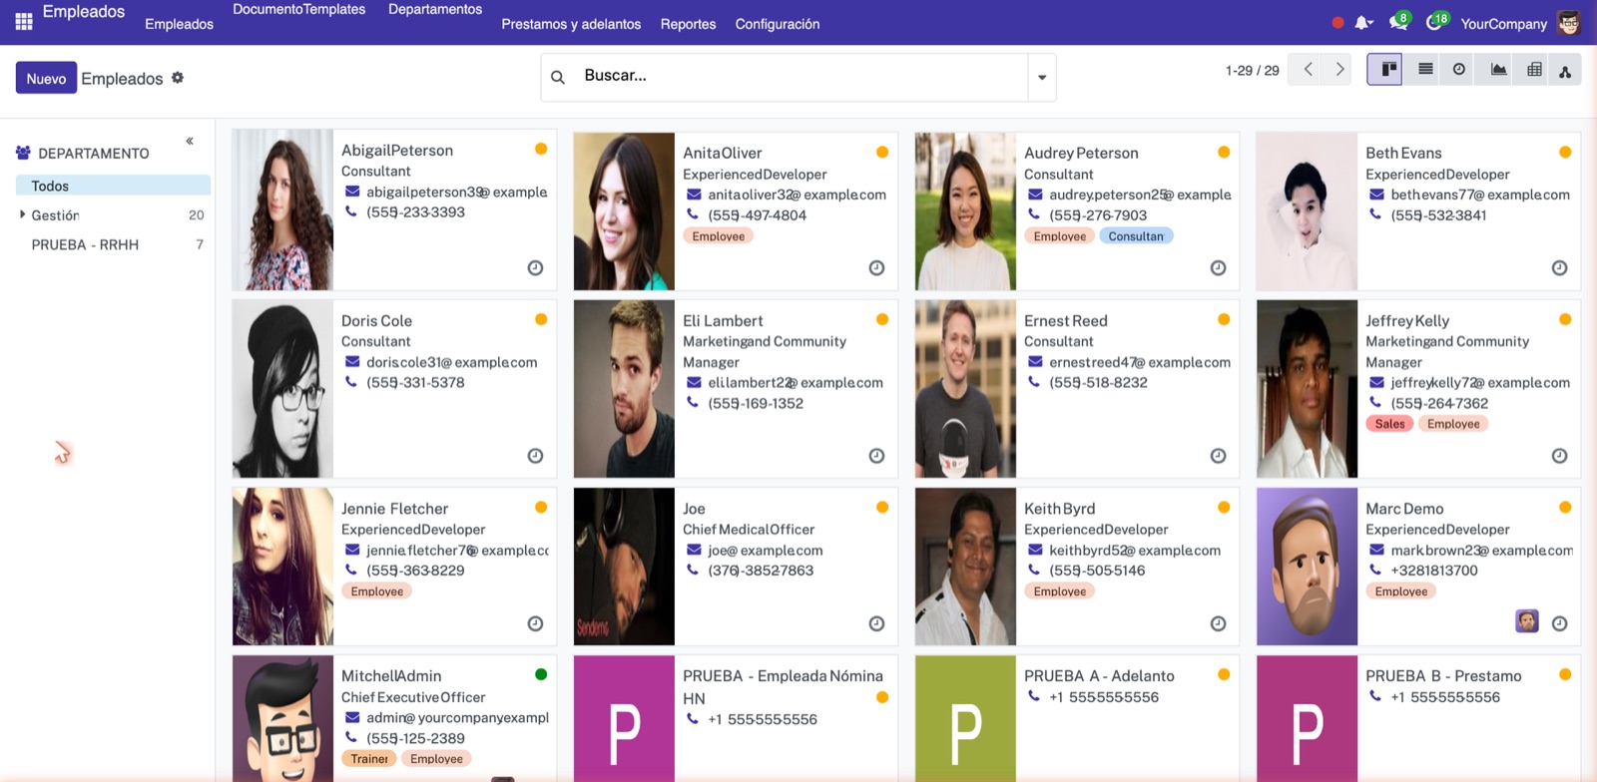This screenshot has height=782, width=1597.
Task: Open activity clock on Beth Evans card
Action: pyautogui.click(x=1559, y=267)
